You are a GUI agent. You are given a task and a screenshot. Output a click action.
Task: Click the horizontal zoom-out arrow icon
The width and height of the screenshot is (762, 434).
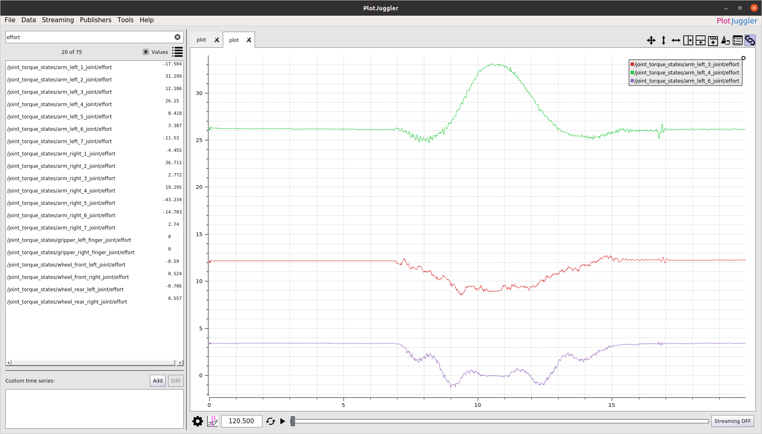(676, 40)
